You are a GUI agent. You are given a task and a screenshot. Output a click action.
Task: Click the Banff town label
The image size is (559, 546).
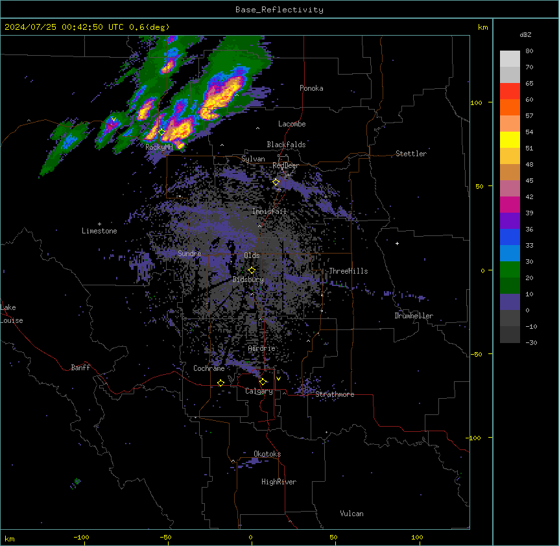coord(80,368)
